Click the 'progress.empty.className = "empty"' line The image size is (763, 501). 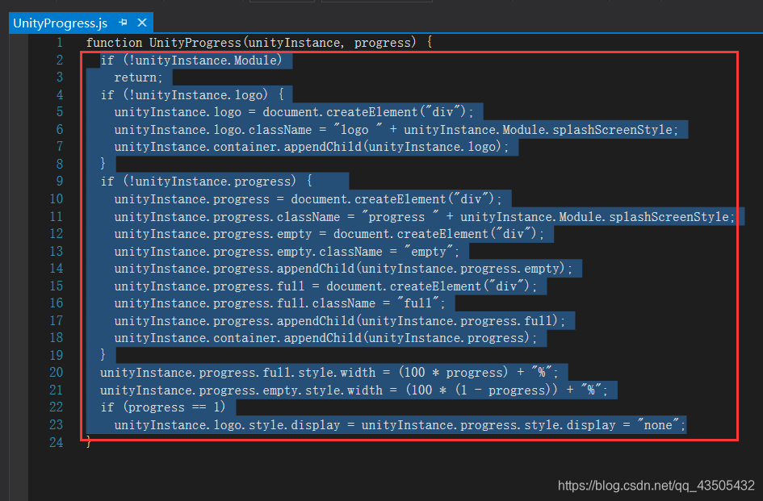[x=287, y=252]
